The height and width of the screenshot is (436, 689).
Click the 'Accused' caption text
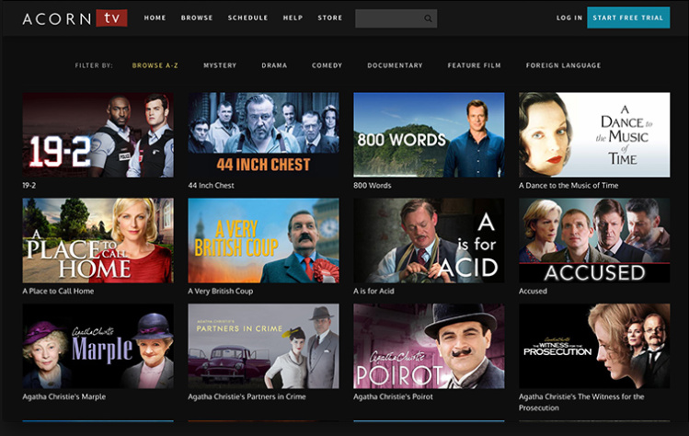click(533, 291)
